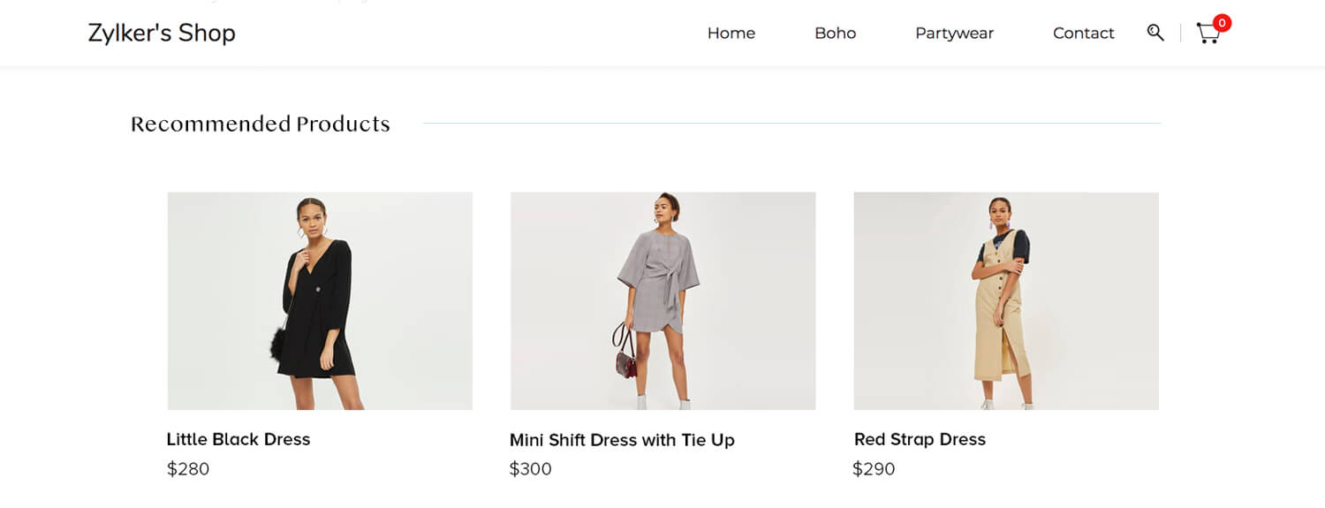Click the red cart count badge

[x=1222, y=23]
